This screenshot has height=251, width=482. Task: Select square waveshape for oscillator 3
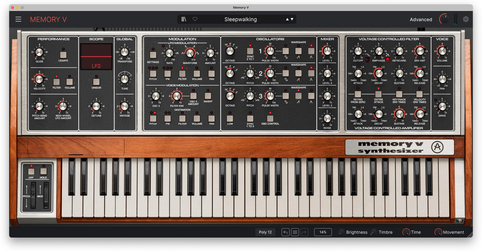coord(286,96)
